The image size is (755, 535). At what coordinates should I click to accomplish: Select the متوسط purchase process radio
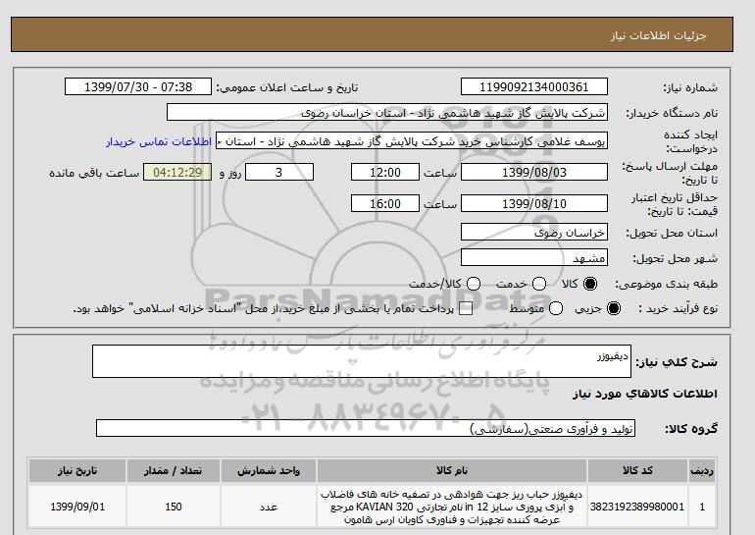556,308
